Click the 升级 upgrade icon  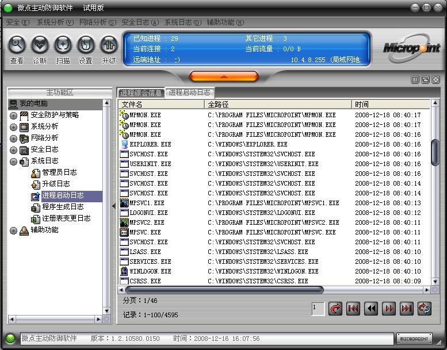coord(109,45)
